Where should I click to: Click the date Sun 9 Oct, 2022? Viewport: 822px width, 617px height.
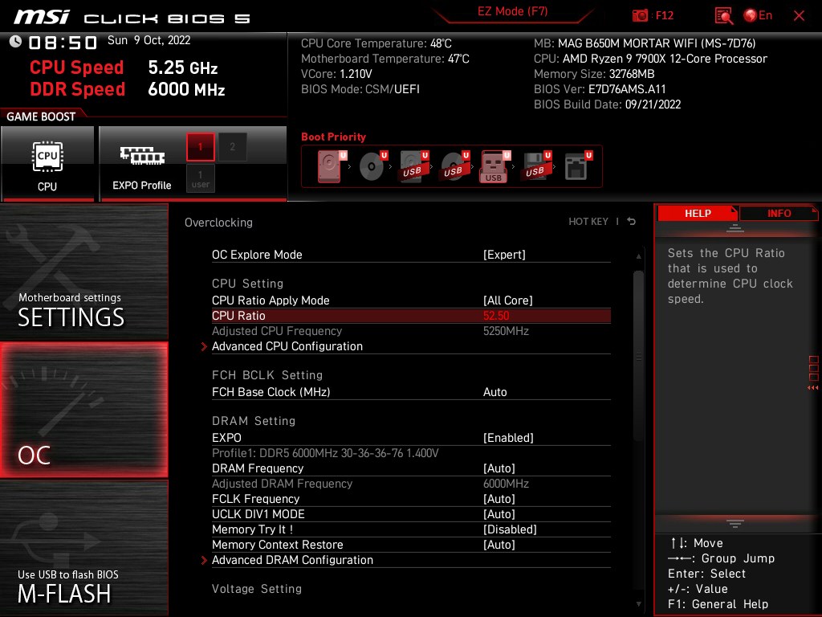tap(149, 40)
